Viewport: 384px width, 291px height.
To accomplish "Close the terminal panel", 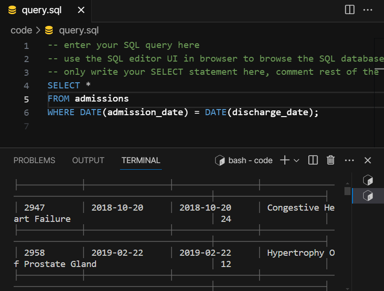I will point(368,161).
